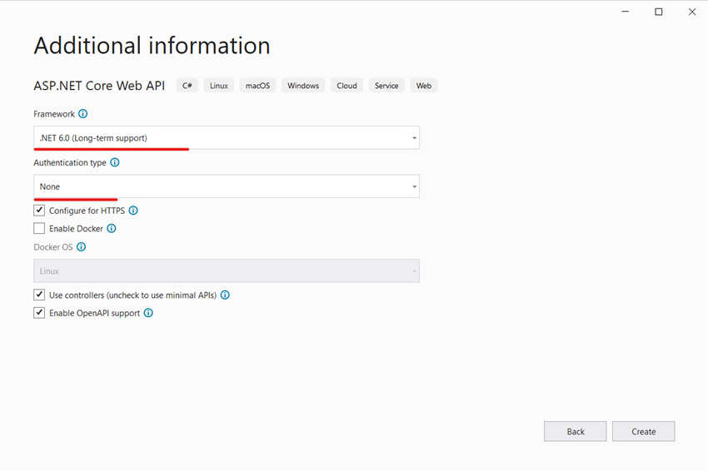The image size is (708, 471).
Task: Check the Enable Docker checkbox
Action: pos(39,228)
